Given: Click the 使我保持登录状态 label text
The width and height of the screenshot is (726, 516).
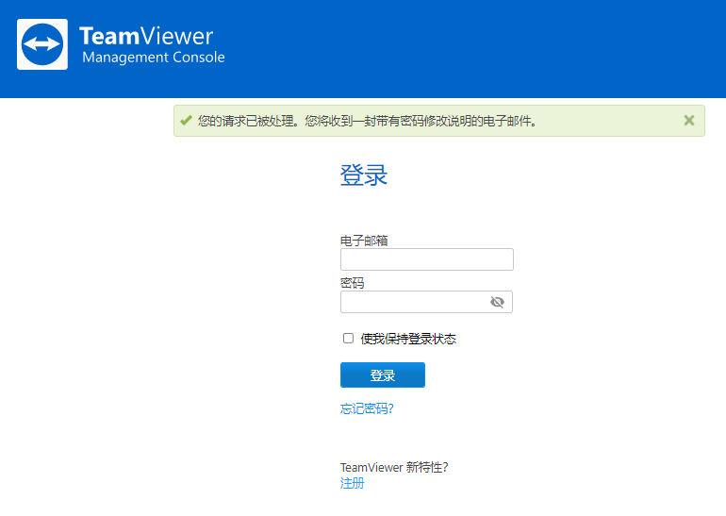Looking at the screenshot, I should 408,339.
